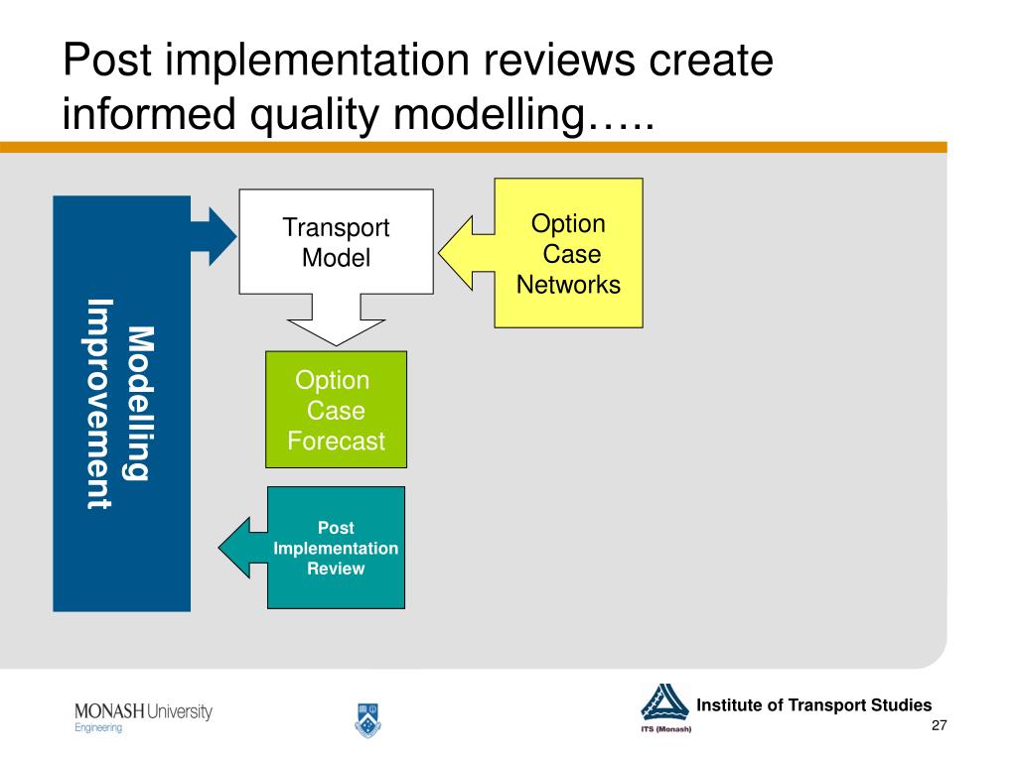Click the green Option Case Forecast box
The width and height of the screenshot is (1017, 762).
point(336,410)
